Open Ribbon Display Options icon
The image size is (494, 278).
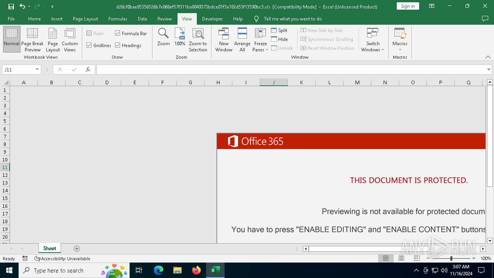click(x=432, y=6)
